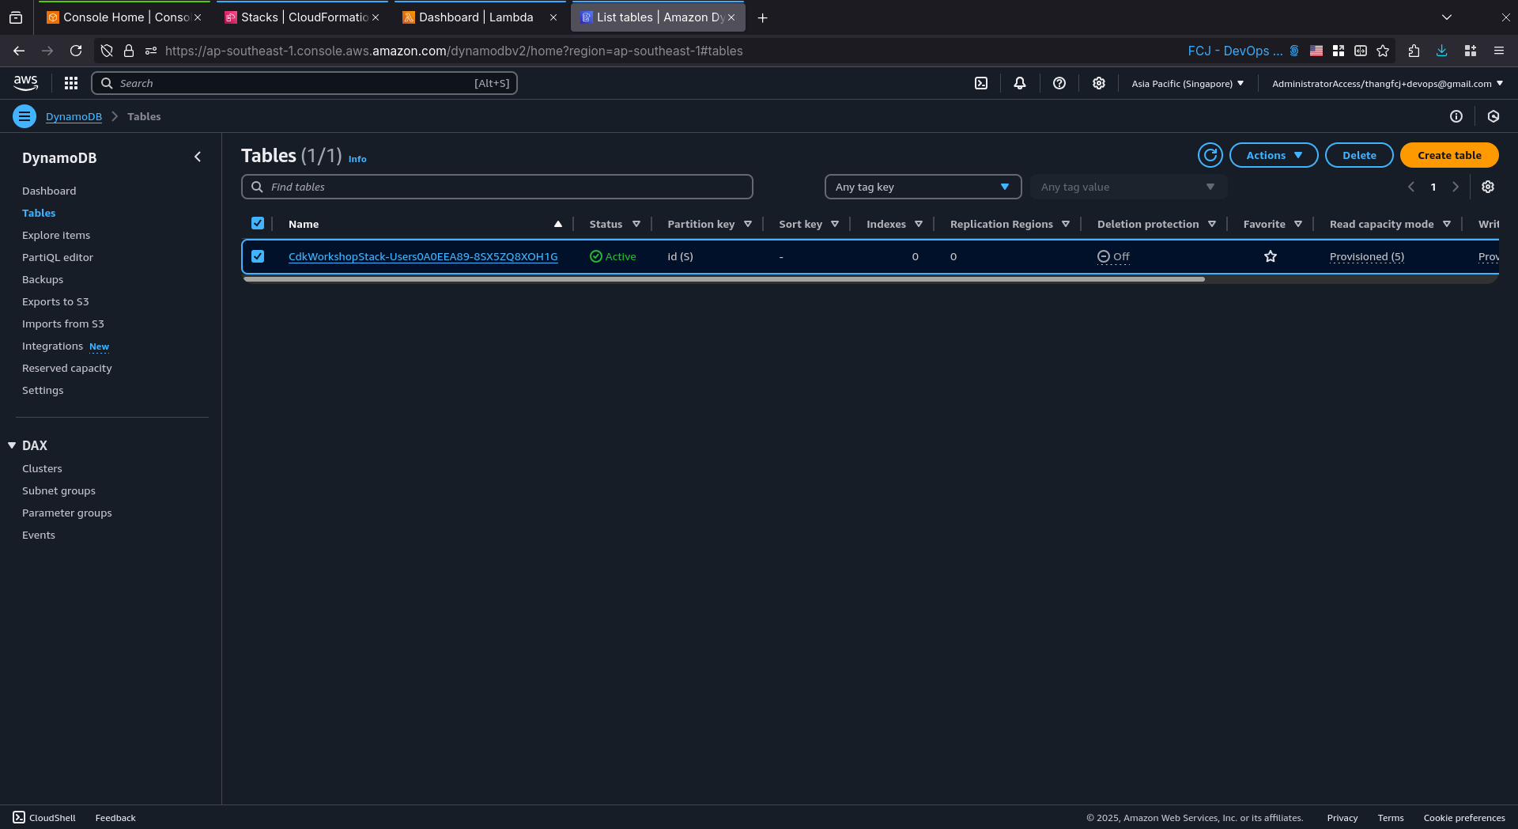The height and width of the screenshot is (829, 1518).
Task: Open the Actions dropdown
Action: [1274, 155]
